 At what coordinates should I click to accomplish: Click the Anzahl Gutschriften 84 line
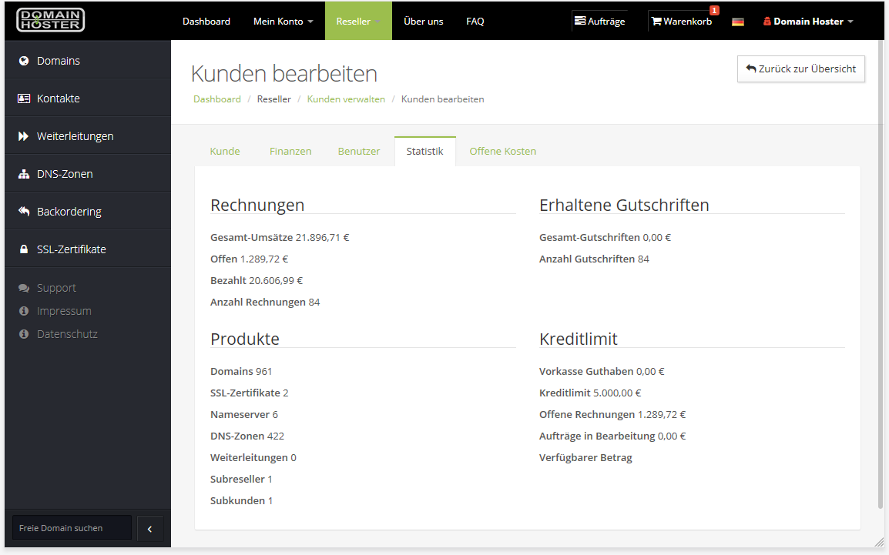tap(594, 259)
